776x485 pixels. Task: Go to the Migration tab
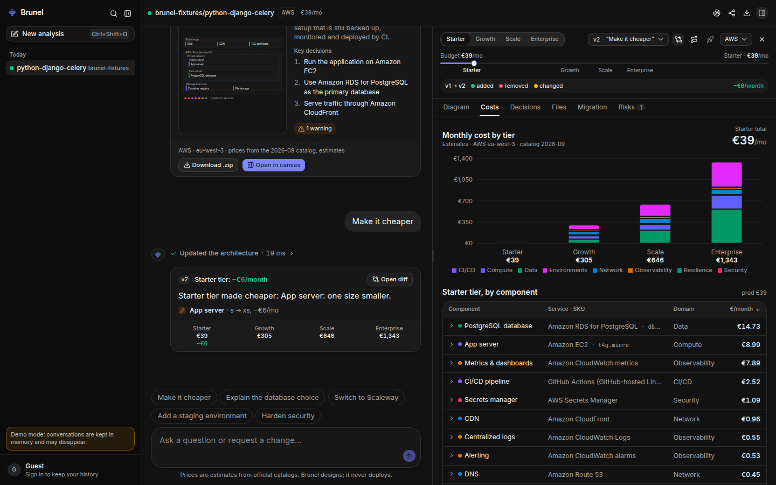pyautogui.click(x=592, y=107)
